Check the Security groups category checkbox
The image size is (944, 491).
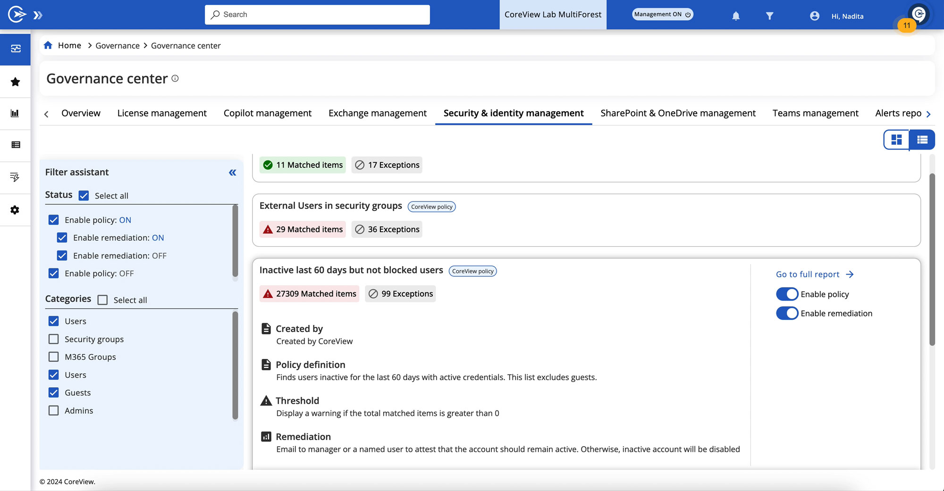click(x=53, y=339)
